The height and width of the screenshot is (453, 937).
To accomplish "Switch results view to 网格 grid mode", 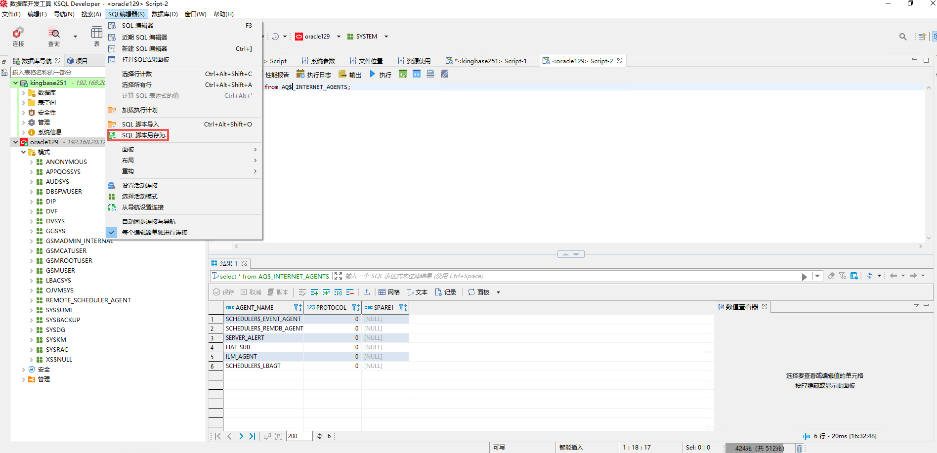I will 389,292.
